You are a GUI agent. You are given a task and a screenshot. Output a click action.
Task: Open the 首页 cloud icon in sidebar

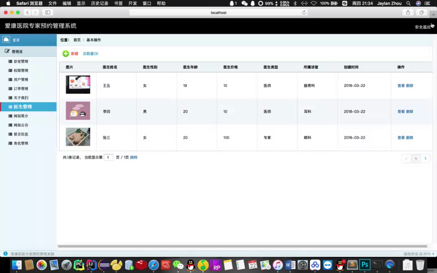click(6, 39)
